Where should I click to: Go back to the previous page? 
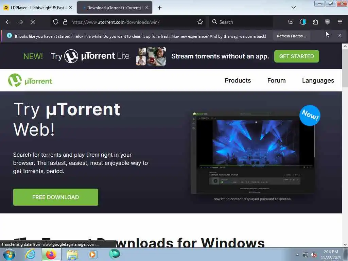(x=8, y=22)
